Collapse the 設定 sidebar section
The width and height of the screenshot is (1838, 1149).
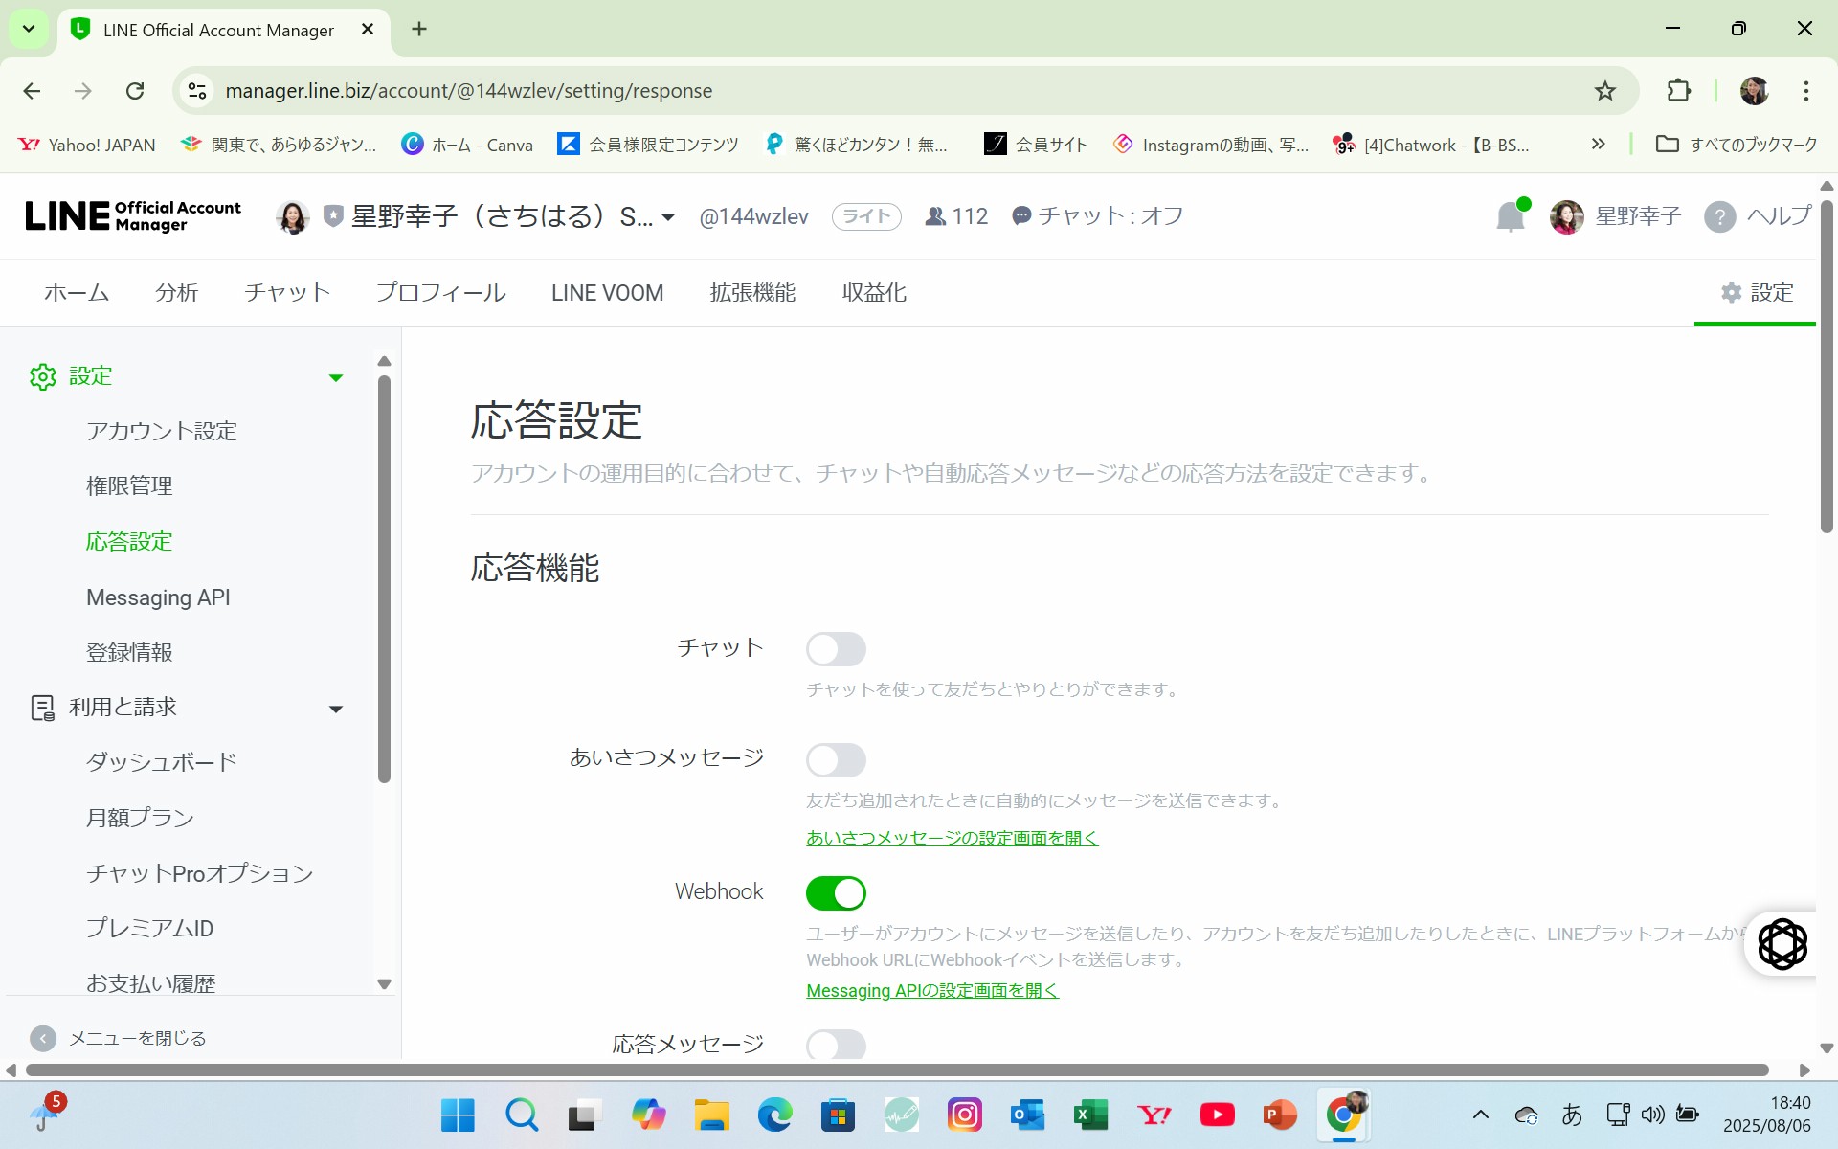tap(336, 378)
